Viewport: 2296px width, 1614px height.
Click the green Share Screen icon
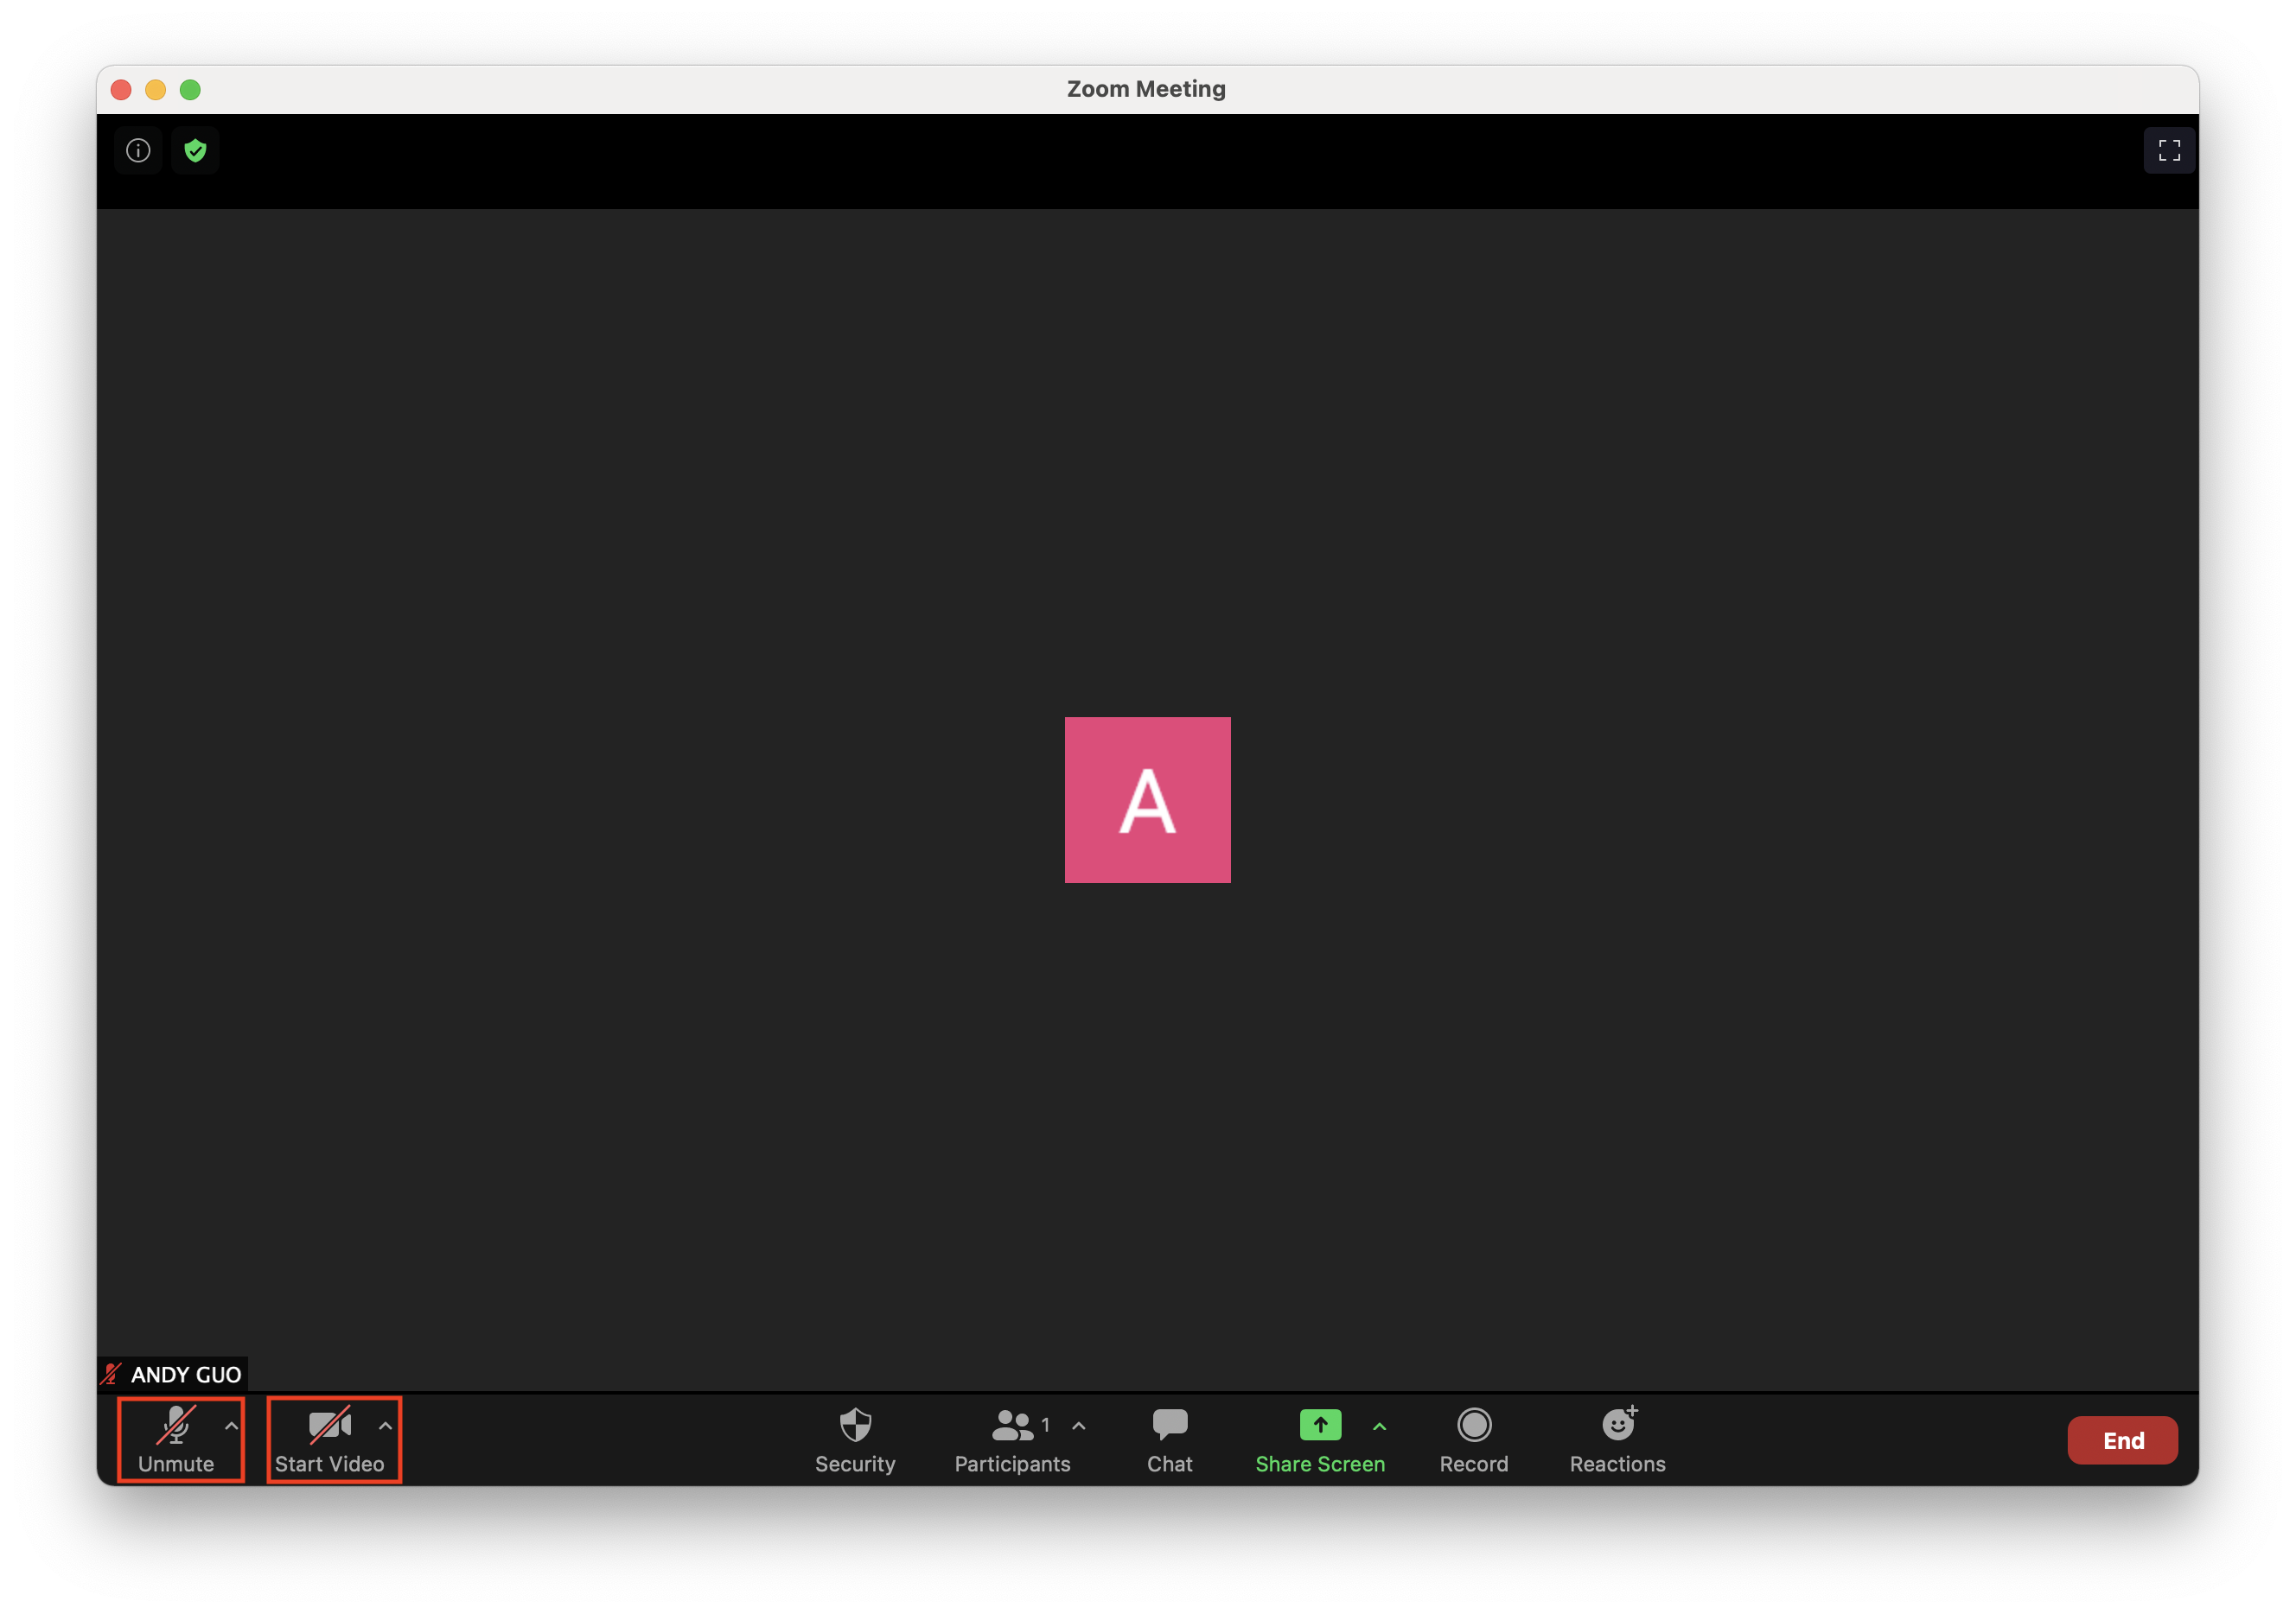(1319, 1427)
